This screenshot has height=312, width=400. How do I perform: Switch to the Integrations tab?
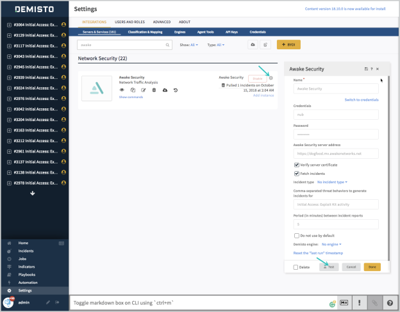click(94, 22)
